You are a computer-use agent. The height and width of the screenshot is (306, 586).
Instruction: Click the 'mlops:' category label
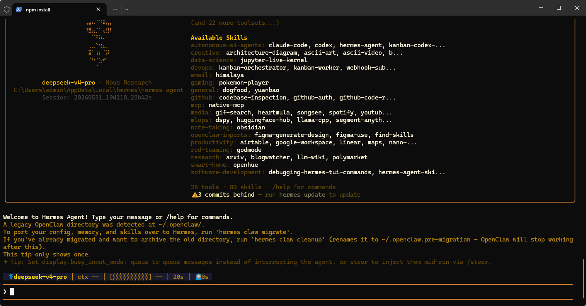(x=201, y=120)
